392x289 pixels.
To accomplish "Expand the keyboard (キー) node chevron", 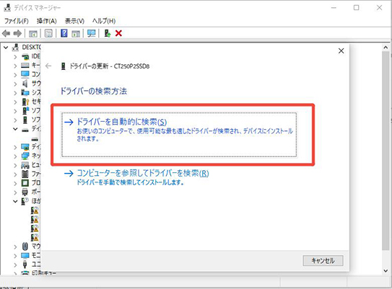I will 15,66.
